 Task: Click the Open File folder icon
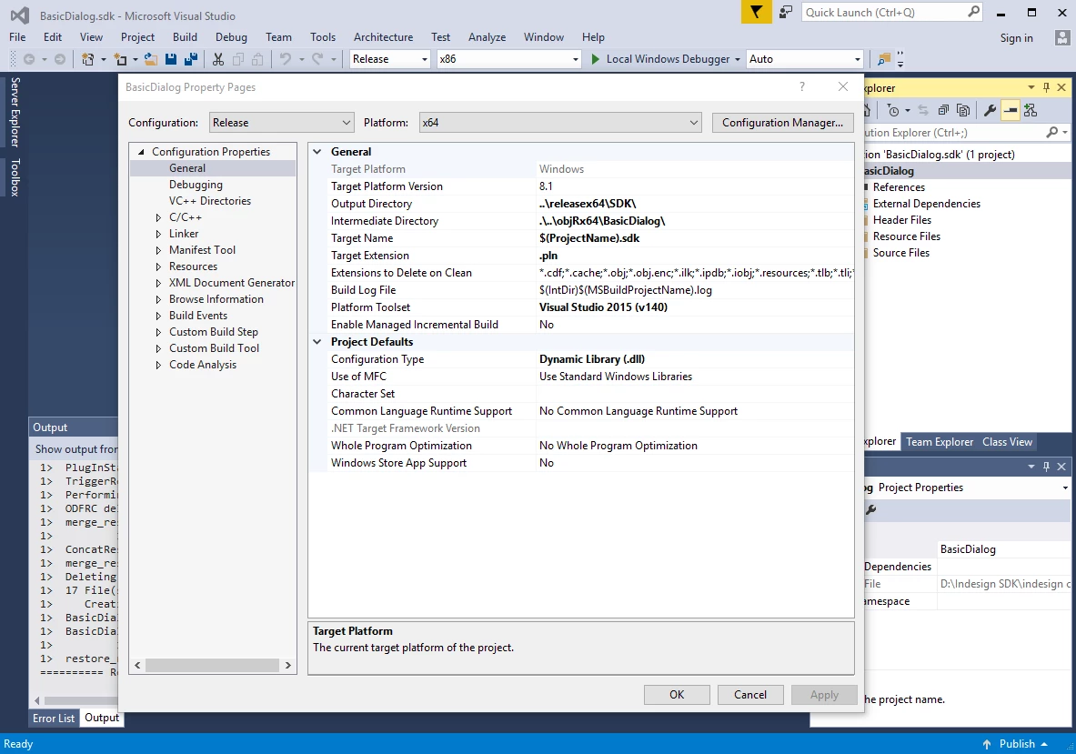click(x=151, y=59)
